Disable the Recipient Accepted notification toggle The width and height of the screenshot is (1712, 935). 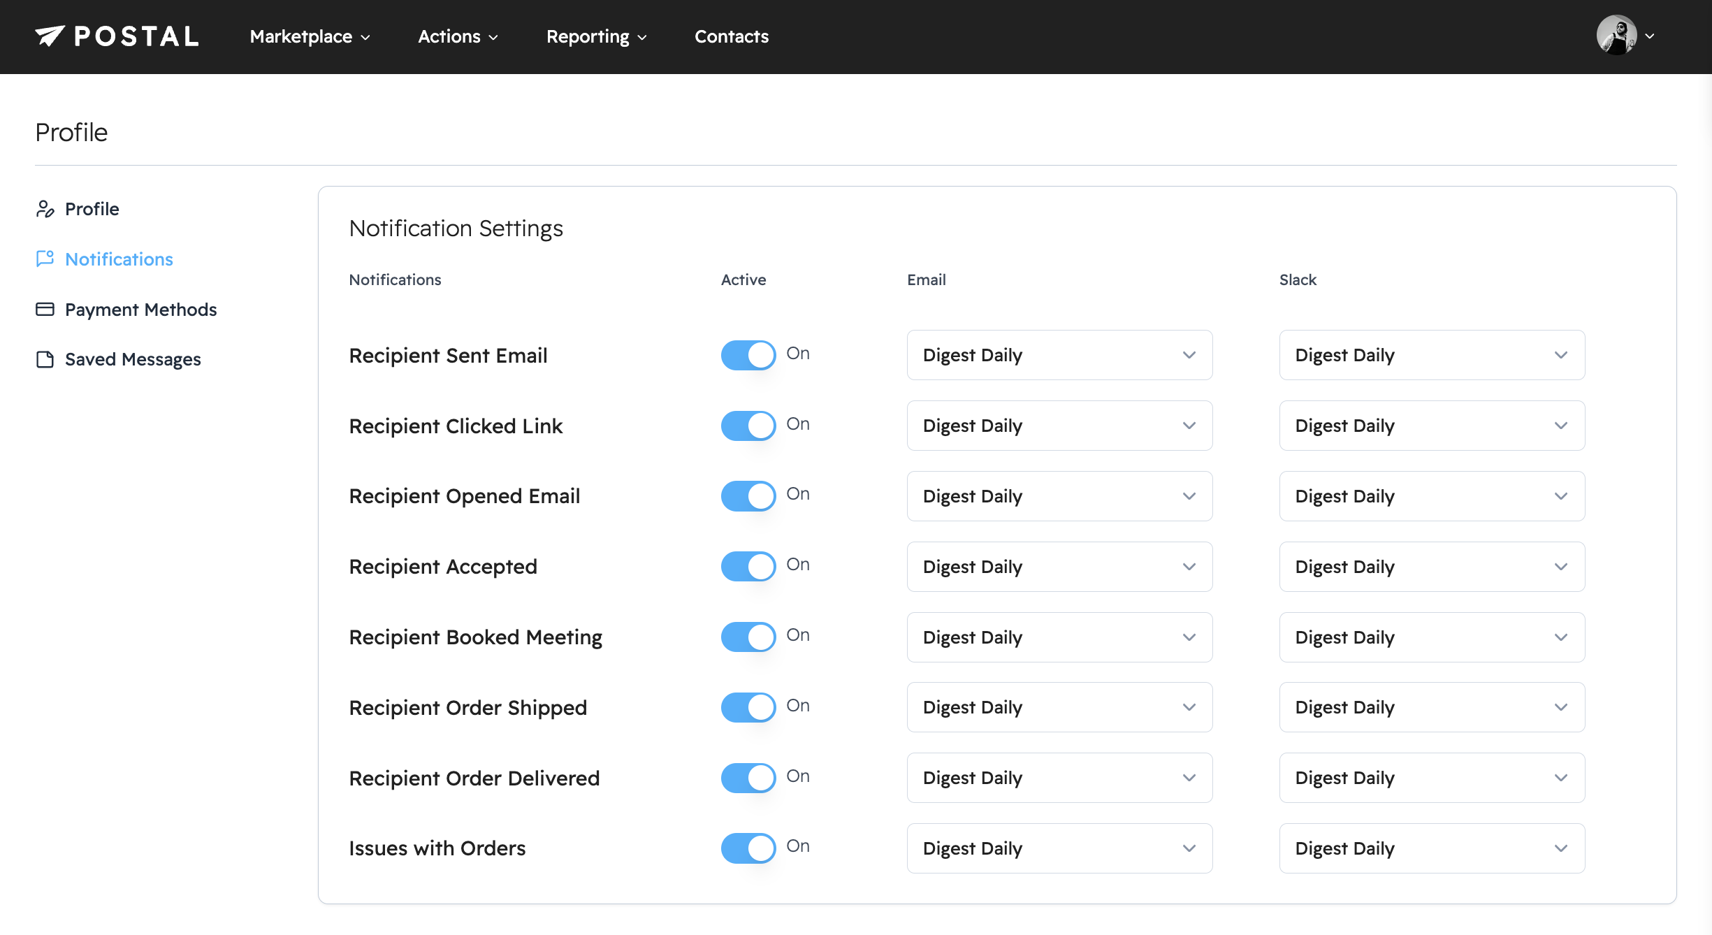click(x=748, y=566)
